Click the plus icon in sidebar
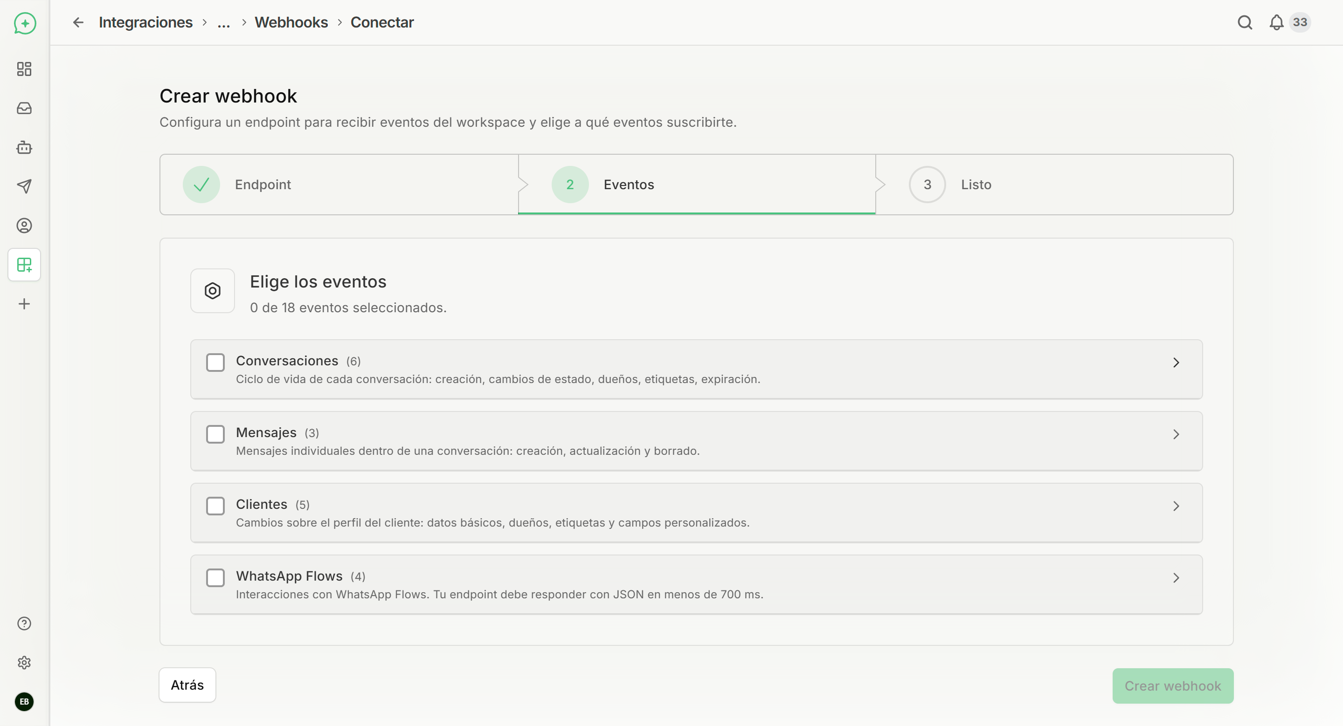The height and width of the screenshot is (726, 1343). click(24, 304)
